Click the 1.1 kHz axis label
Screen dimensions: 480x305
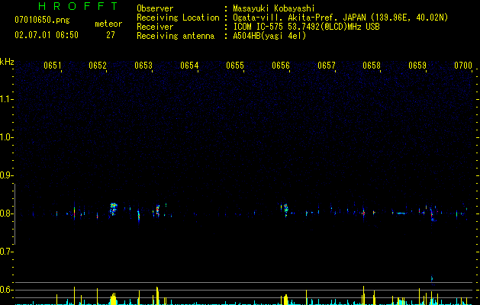click(6, 99)
